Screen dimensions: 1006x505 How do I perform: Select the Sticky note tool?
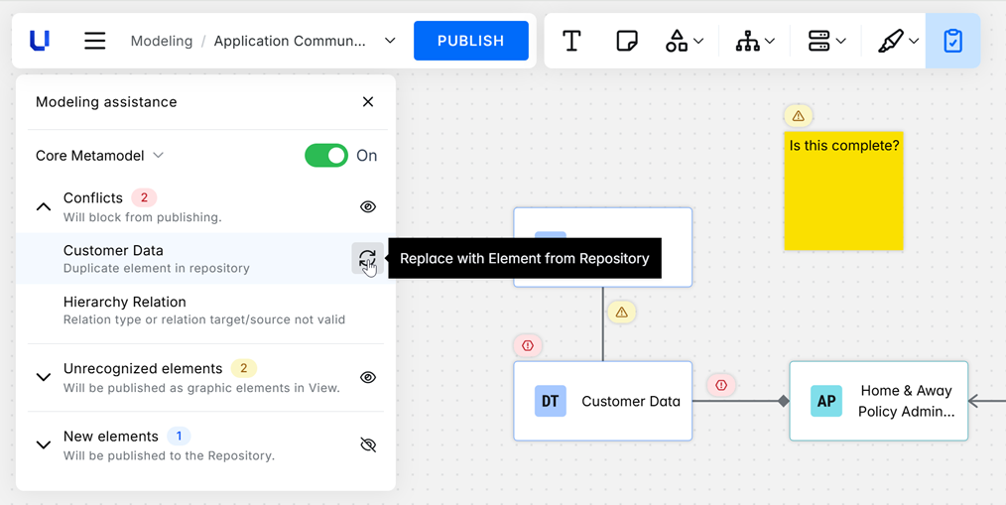coord(627,41)
